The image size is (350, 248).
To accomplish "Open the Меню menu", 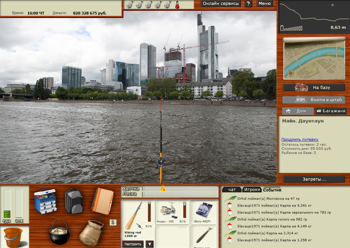I will coord(265,3).
